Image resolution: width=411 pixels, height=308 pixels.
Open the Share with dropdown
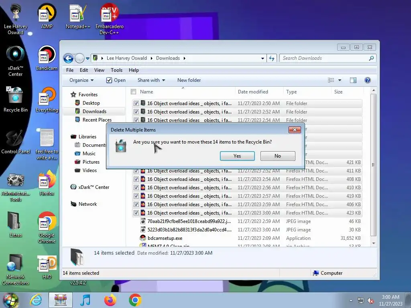pyautogui.click(x=151, y=80)
